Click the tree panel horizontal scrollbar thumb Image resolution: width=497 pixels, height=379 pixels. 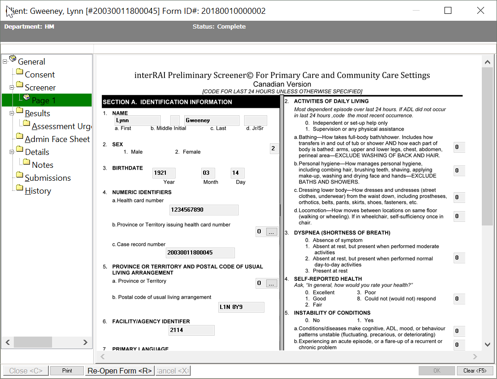(33, 342)
